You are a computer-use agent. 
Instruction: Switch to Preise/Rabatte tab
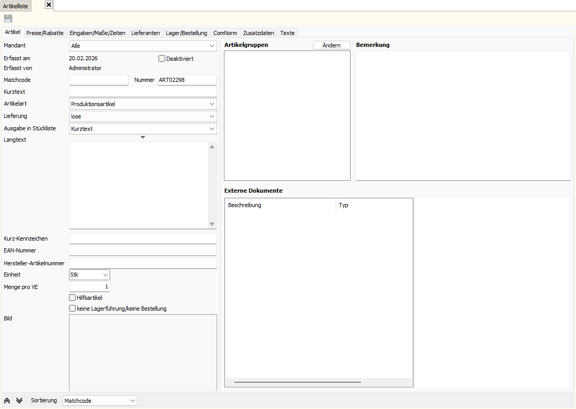[45, 33]
